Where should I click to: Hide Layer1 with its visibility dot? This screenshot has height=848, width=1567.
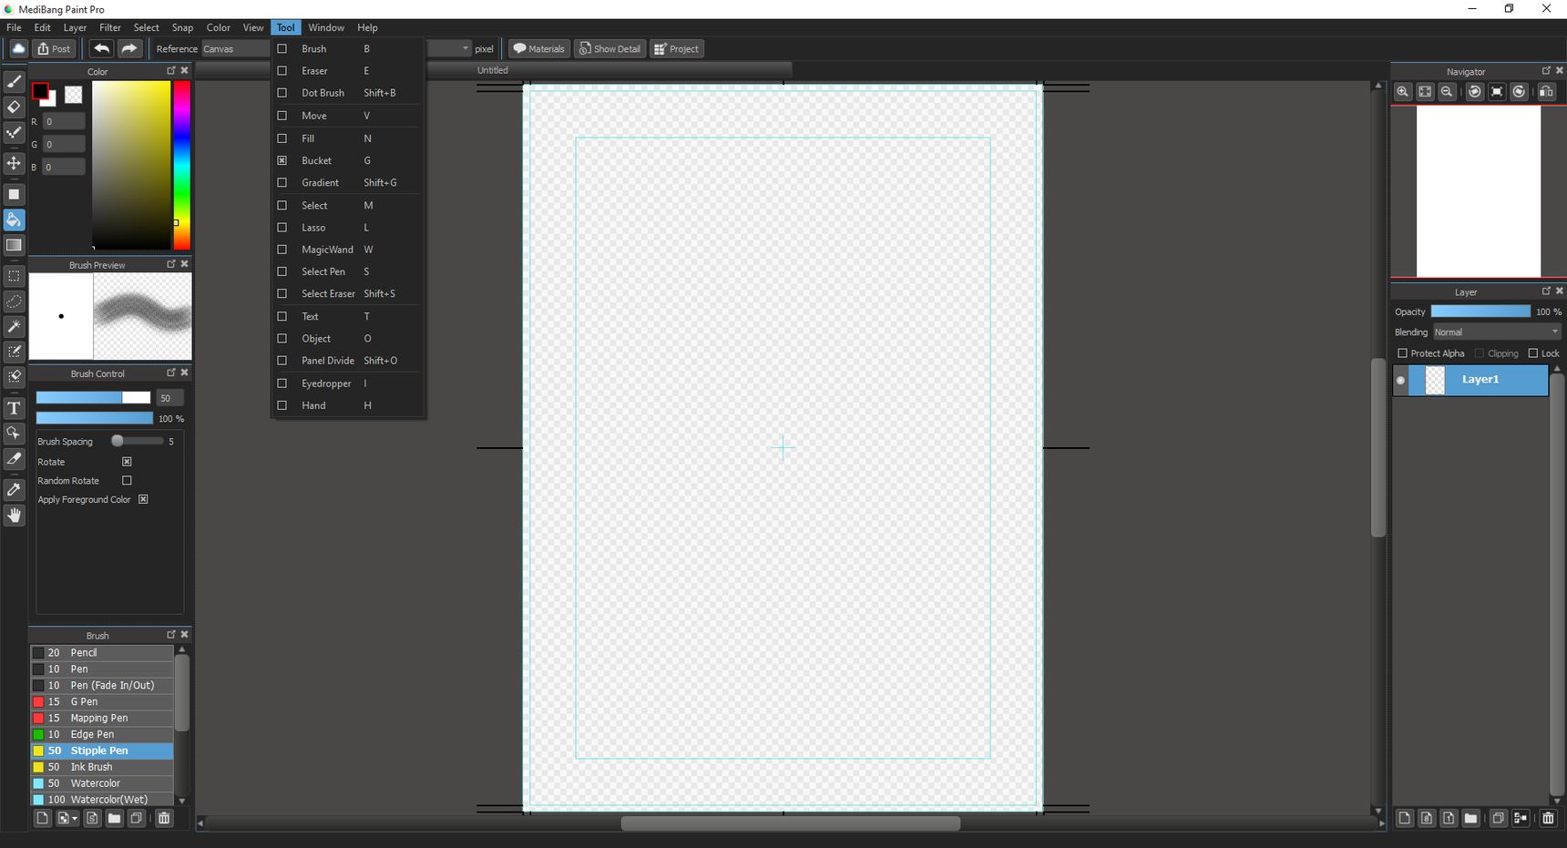coord(1400,380)
